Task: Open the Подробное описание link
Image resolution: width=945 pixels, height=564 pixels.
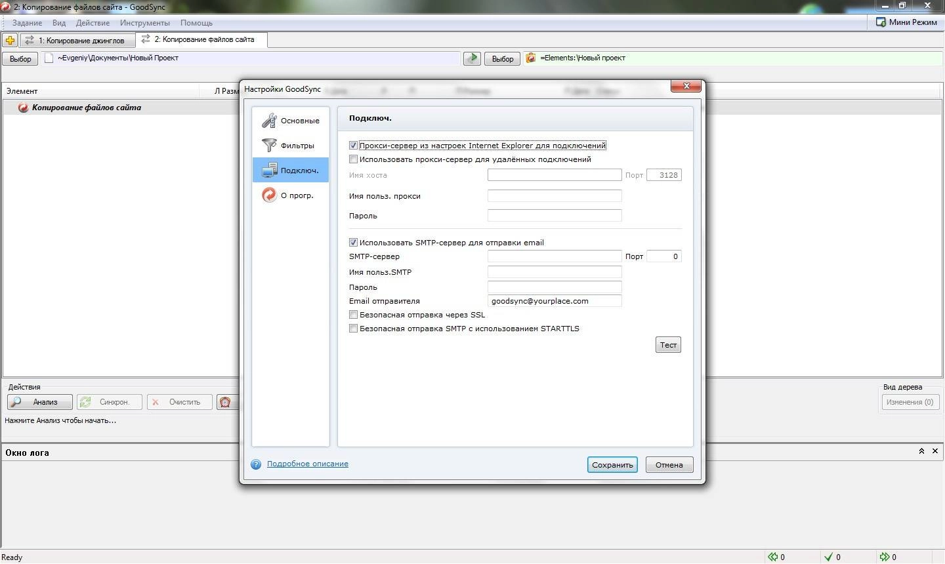Action: (308, 464)
